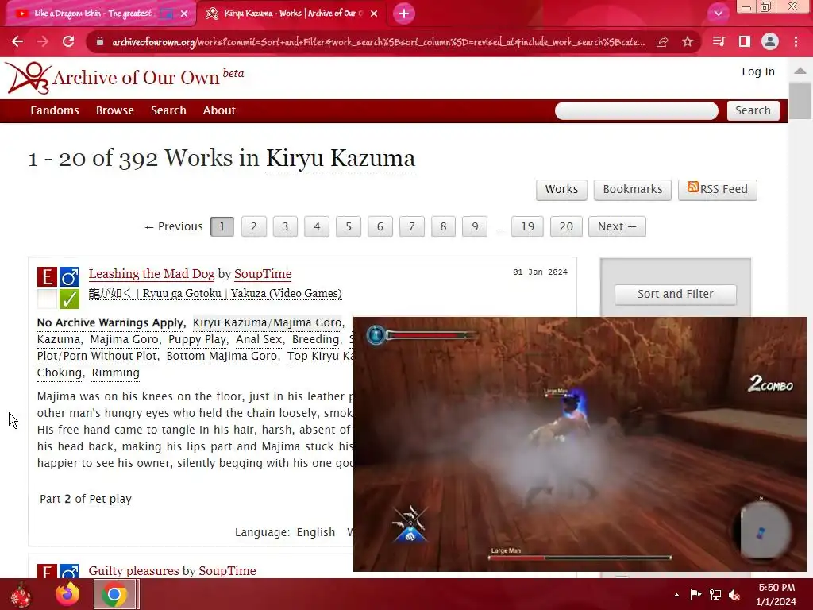The width and height of the screenshot is (813, 610).
Task: Click the Works button
Action: pos(561,189)
